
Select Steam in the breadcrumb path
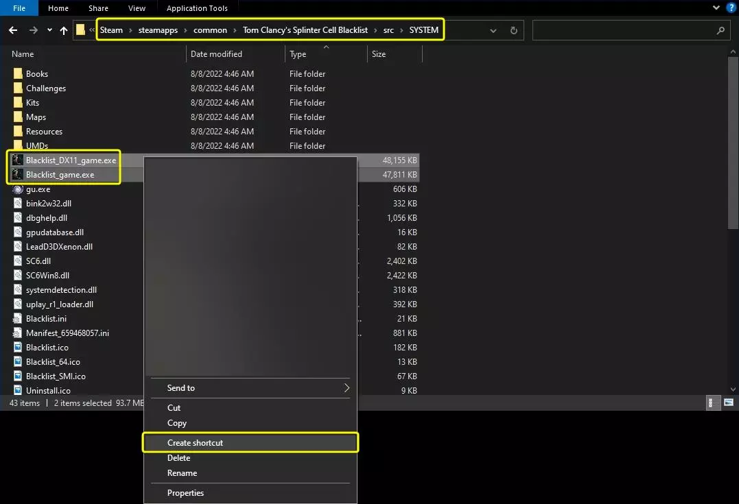(x=111, y=30)
